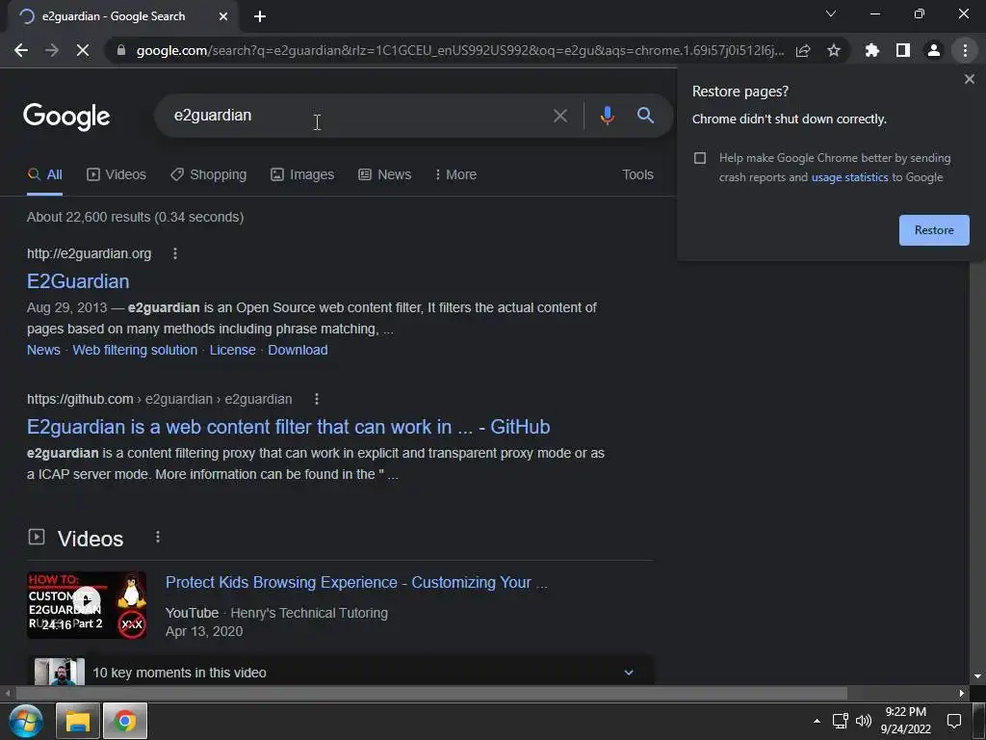Expand the 10 key moments section
Screen dimensions: 986x740
(x=628, y=672)
